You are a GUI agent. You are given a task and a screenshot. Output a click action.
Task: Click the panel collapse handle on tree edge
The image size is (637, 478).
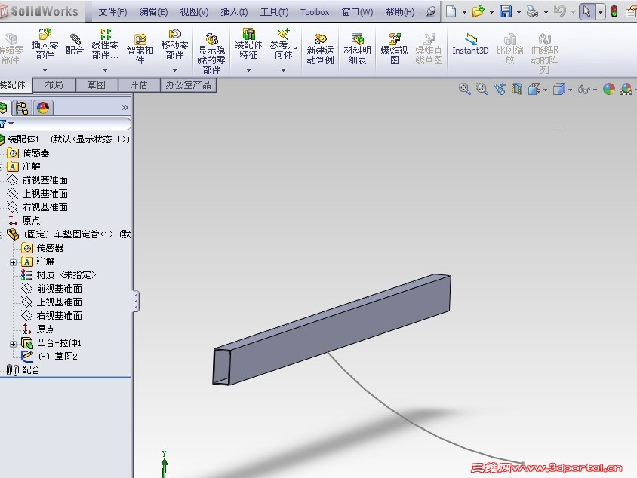pos(136,301)
